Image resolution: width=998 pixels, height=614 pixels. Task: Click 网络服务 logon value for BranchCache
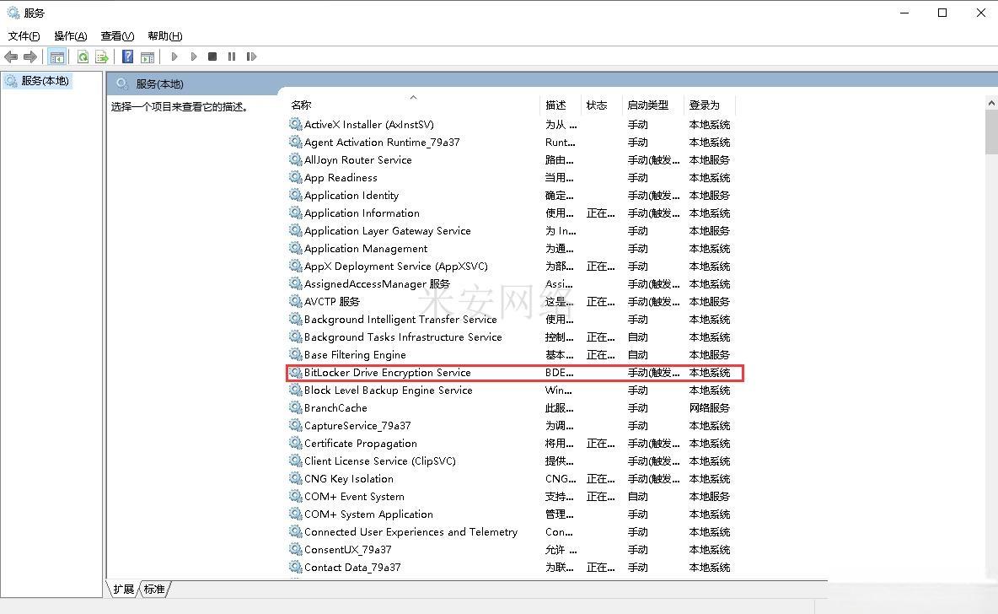pos(709,408)
